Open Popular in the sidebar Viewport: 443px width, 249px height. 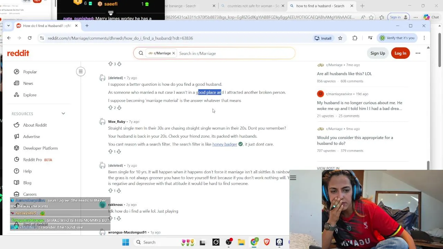click(30, 72)
